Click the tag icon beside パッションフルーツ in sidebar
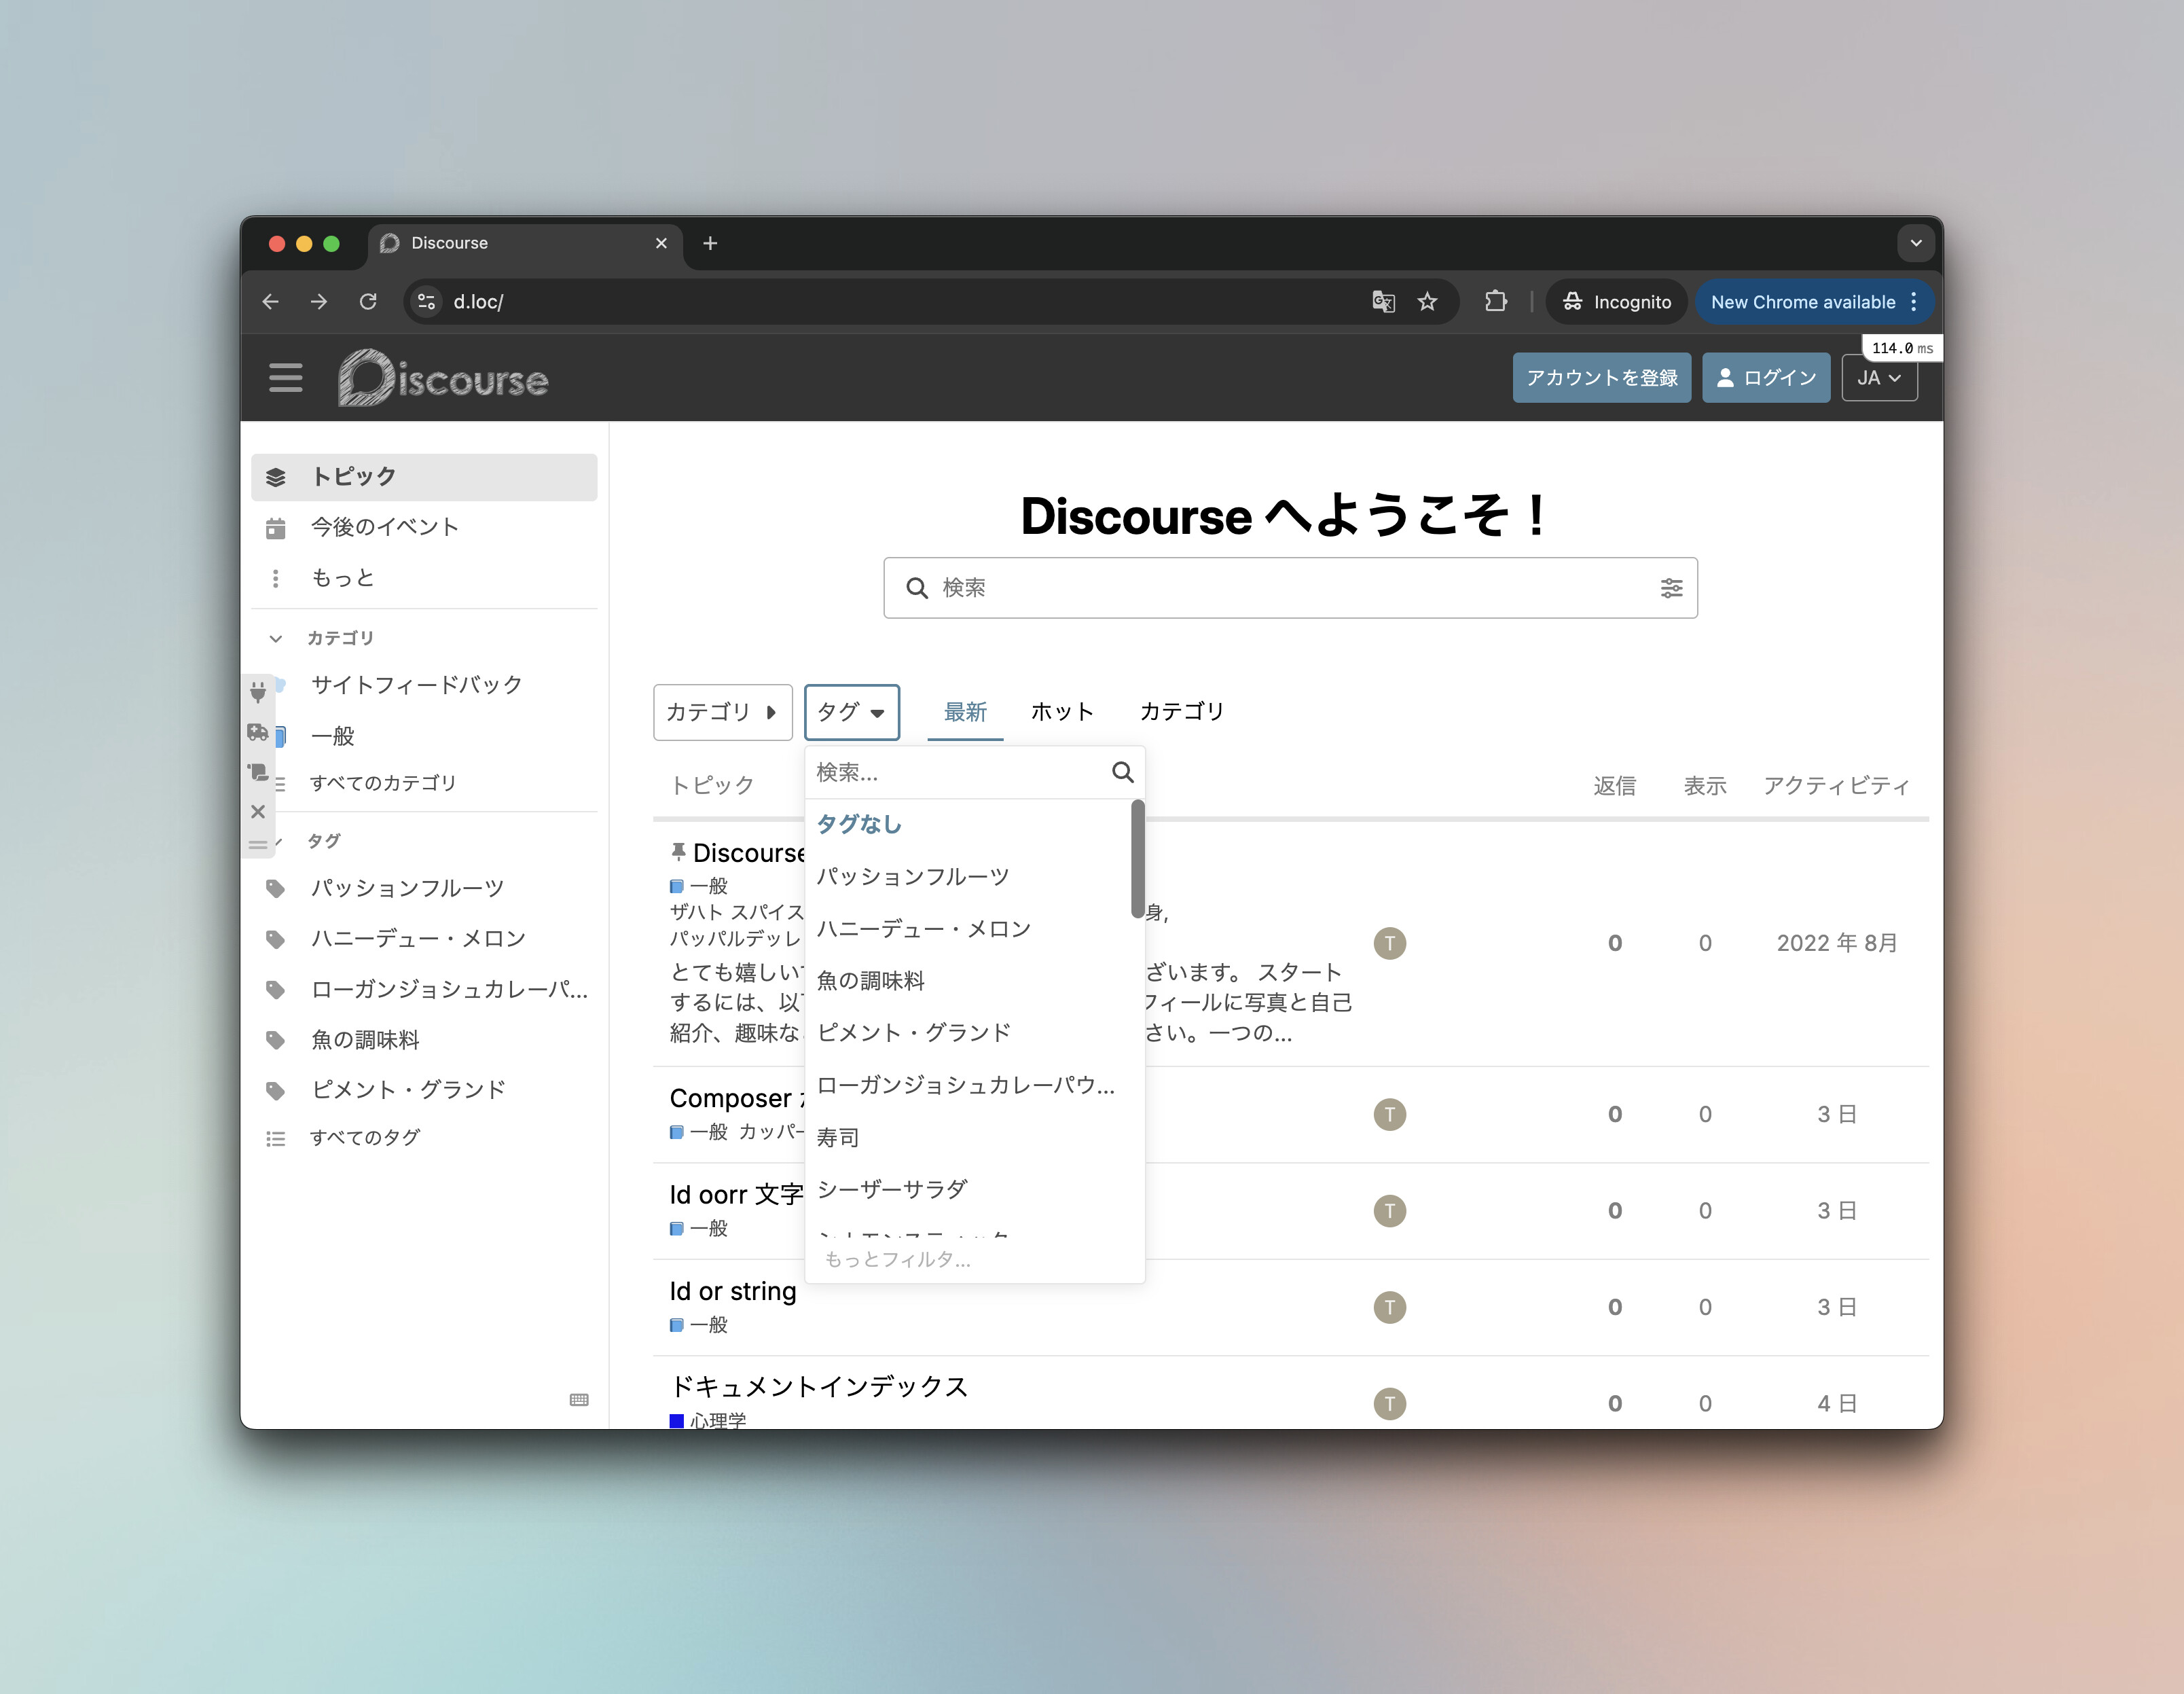Viewport: 2184px width, 1694px height. 276,888
